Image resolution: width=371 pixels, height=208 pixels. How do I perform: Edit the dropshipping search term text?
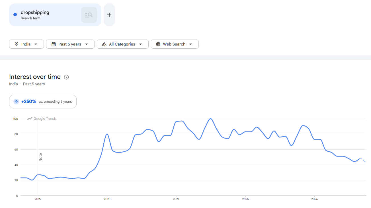tap(35, 13)
